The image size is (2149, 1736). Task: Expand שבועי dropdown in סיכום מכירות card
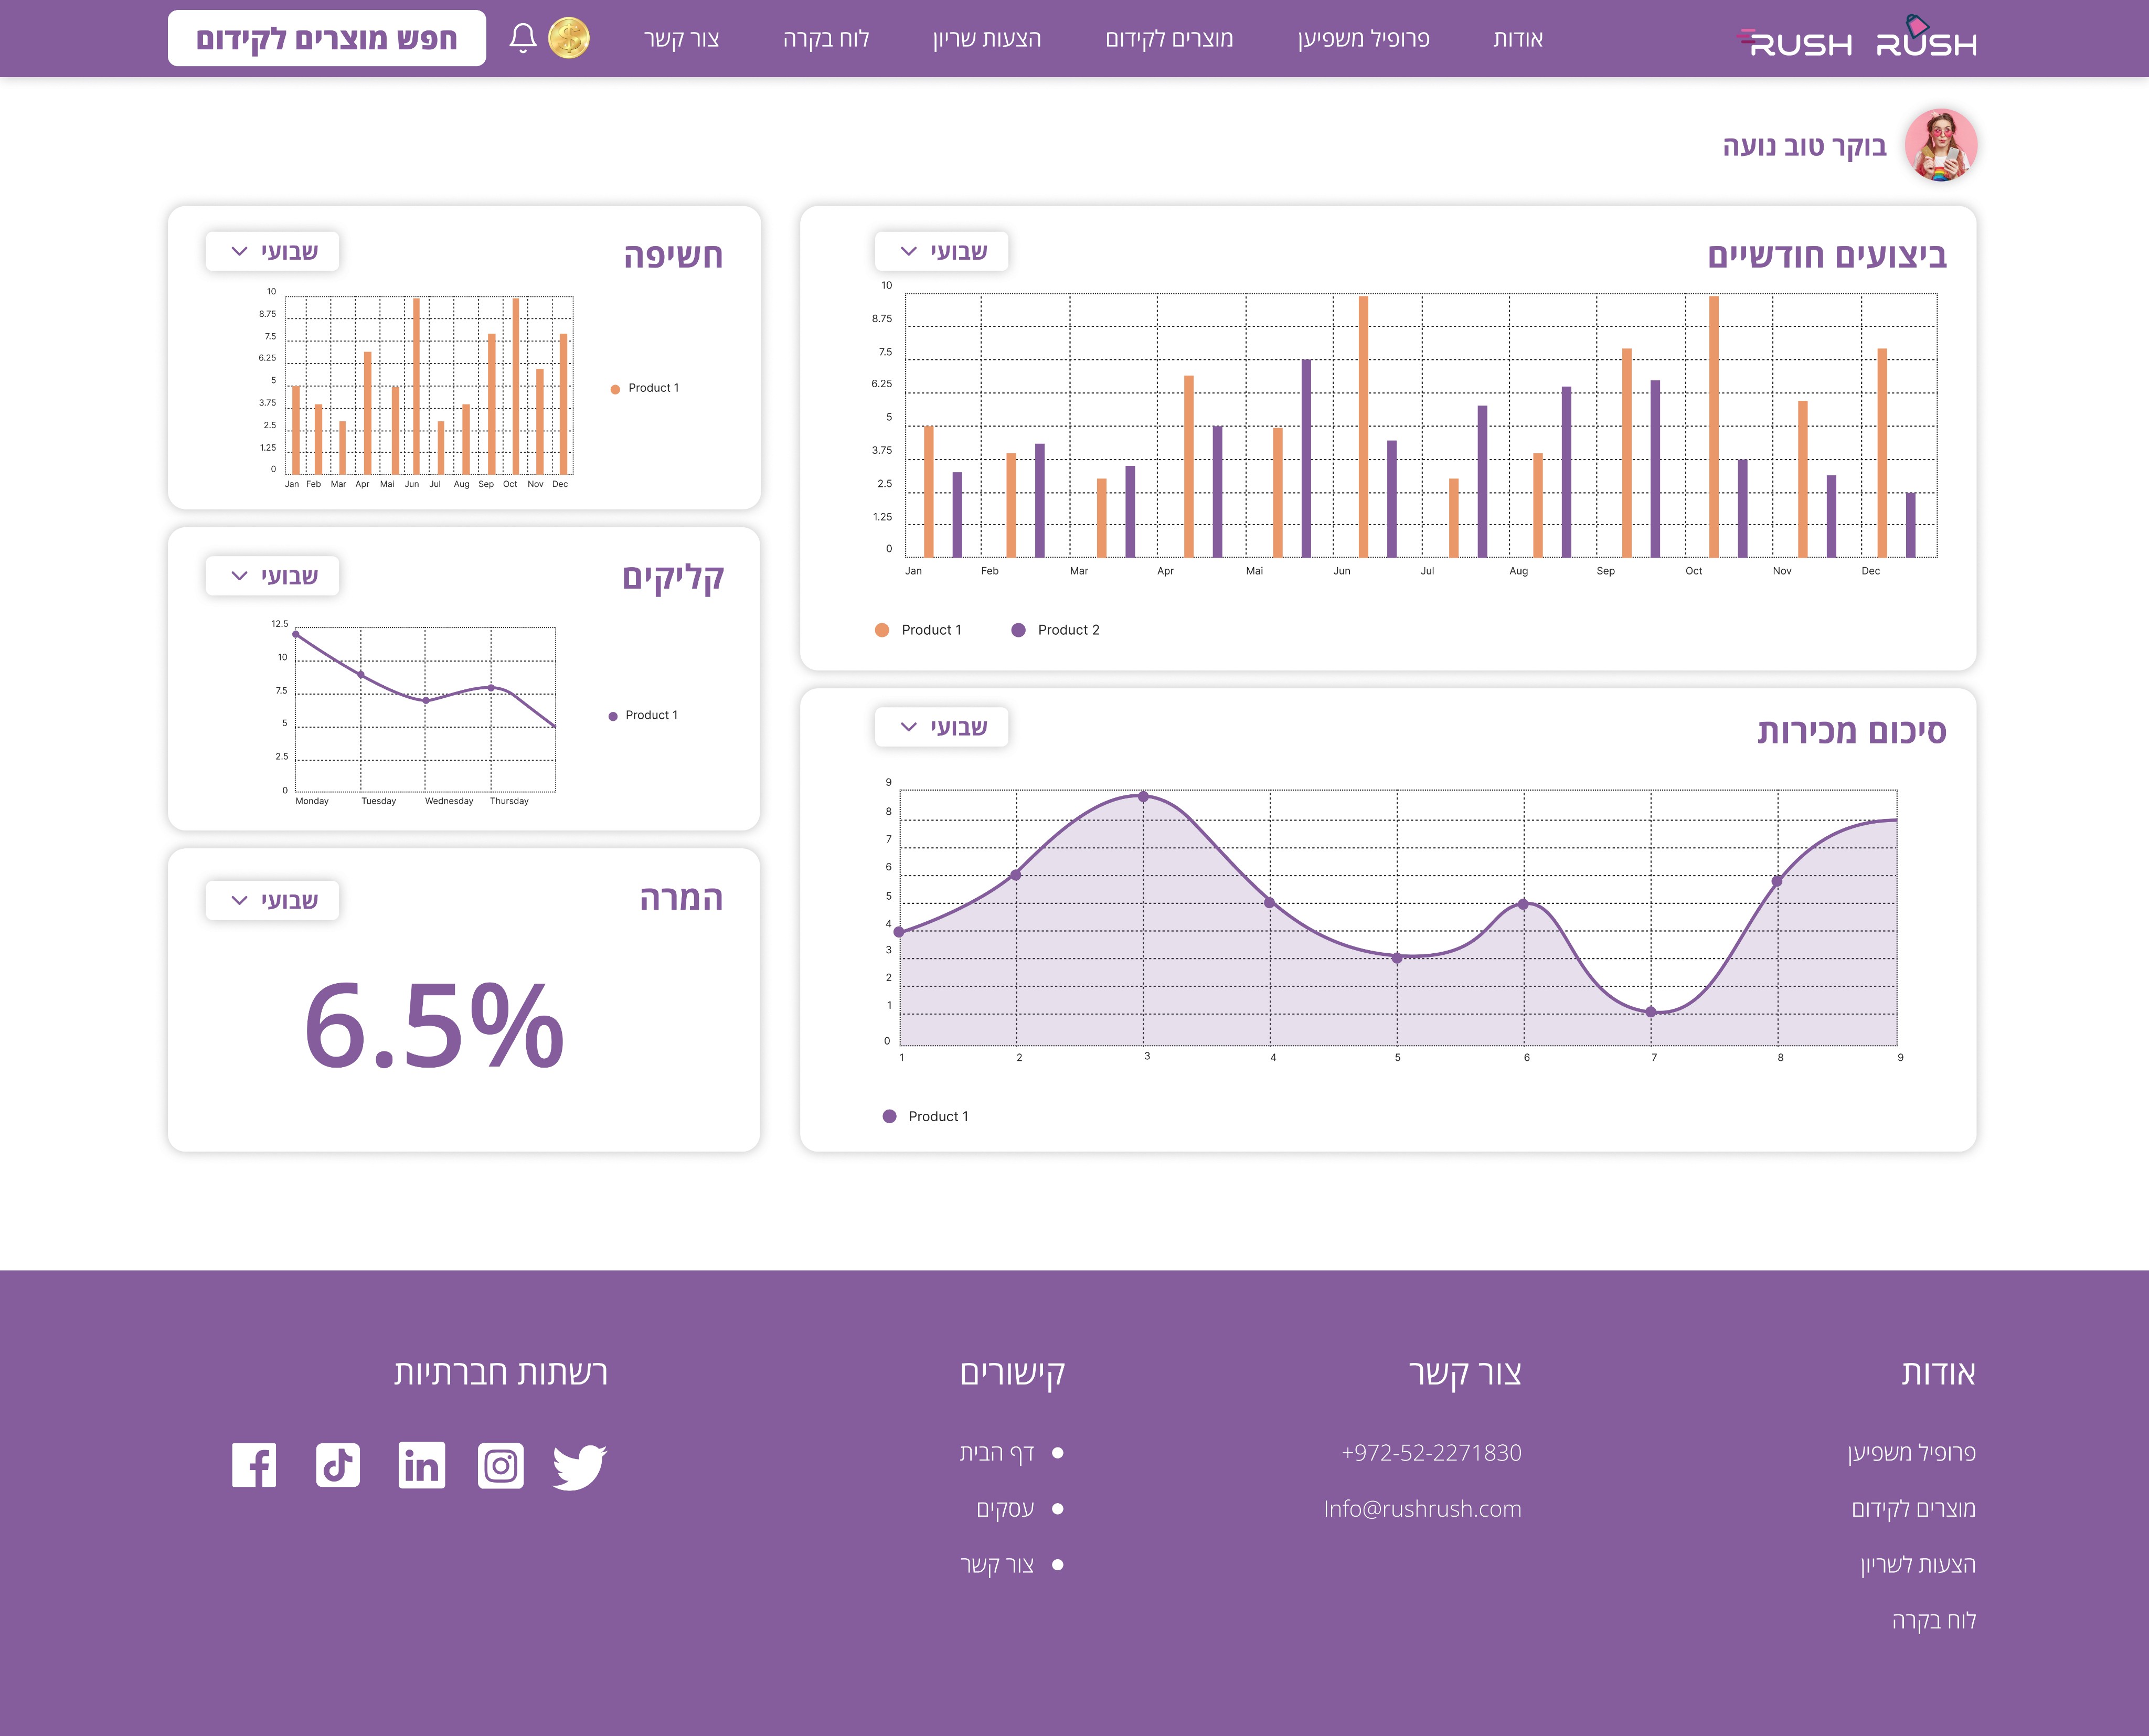(x=942, y=727)
